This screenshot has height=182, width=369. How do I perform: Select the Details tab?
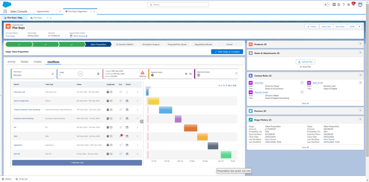(x=25, y=62)
